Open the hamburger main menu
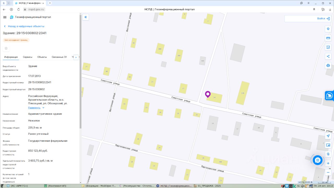The width and height of the screenshot is (334, 188). (x=5, y=17)
